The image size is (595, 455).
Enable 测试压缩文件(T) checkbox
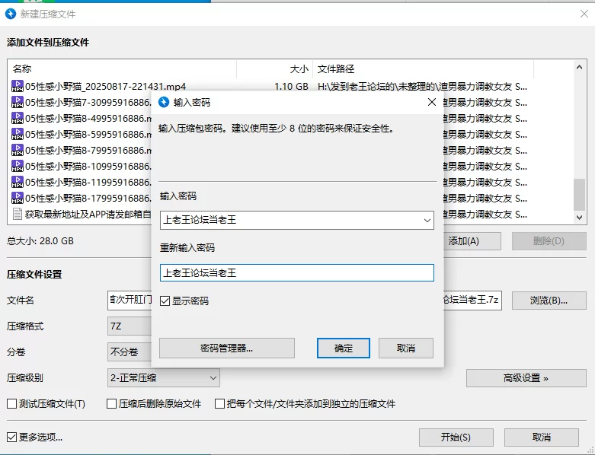point(11,404)
